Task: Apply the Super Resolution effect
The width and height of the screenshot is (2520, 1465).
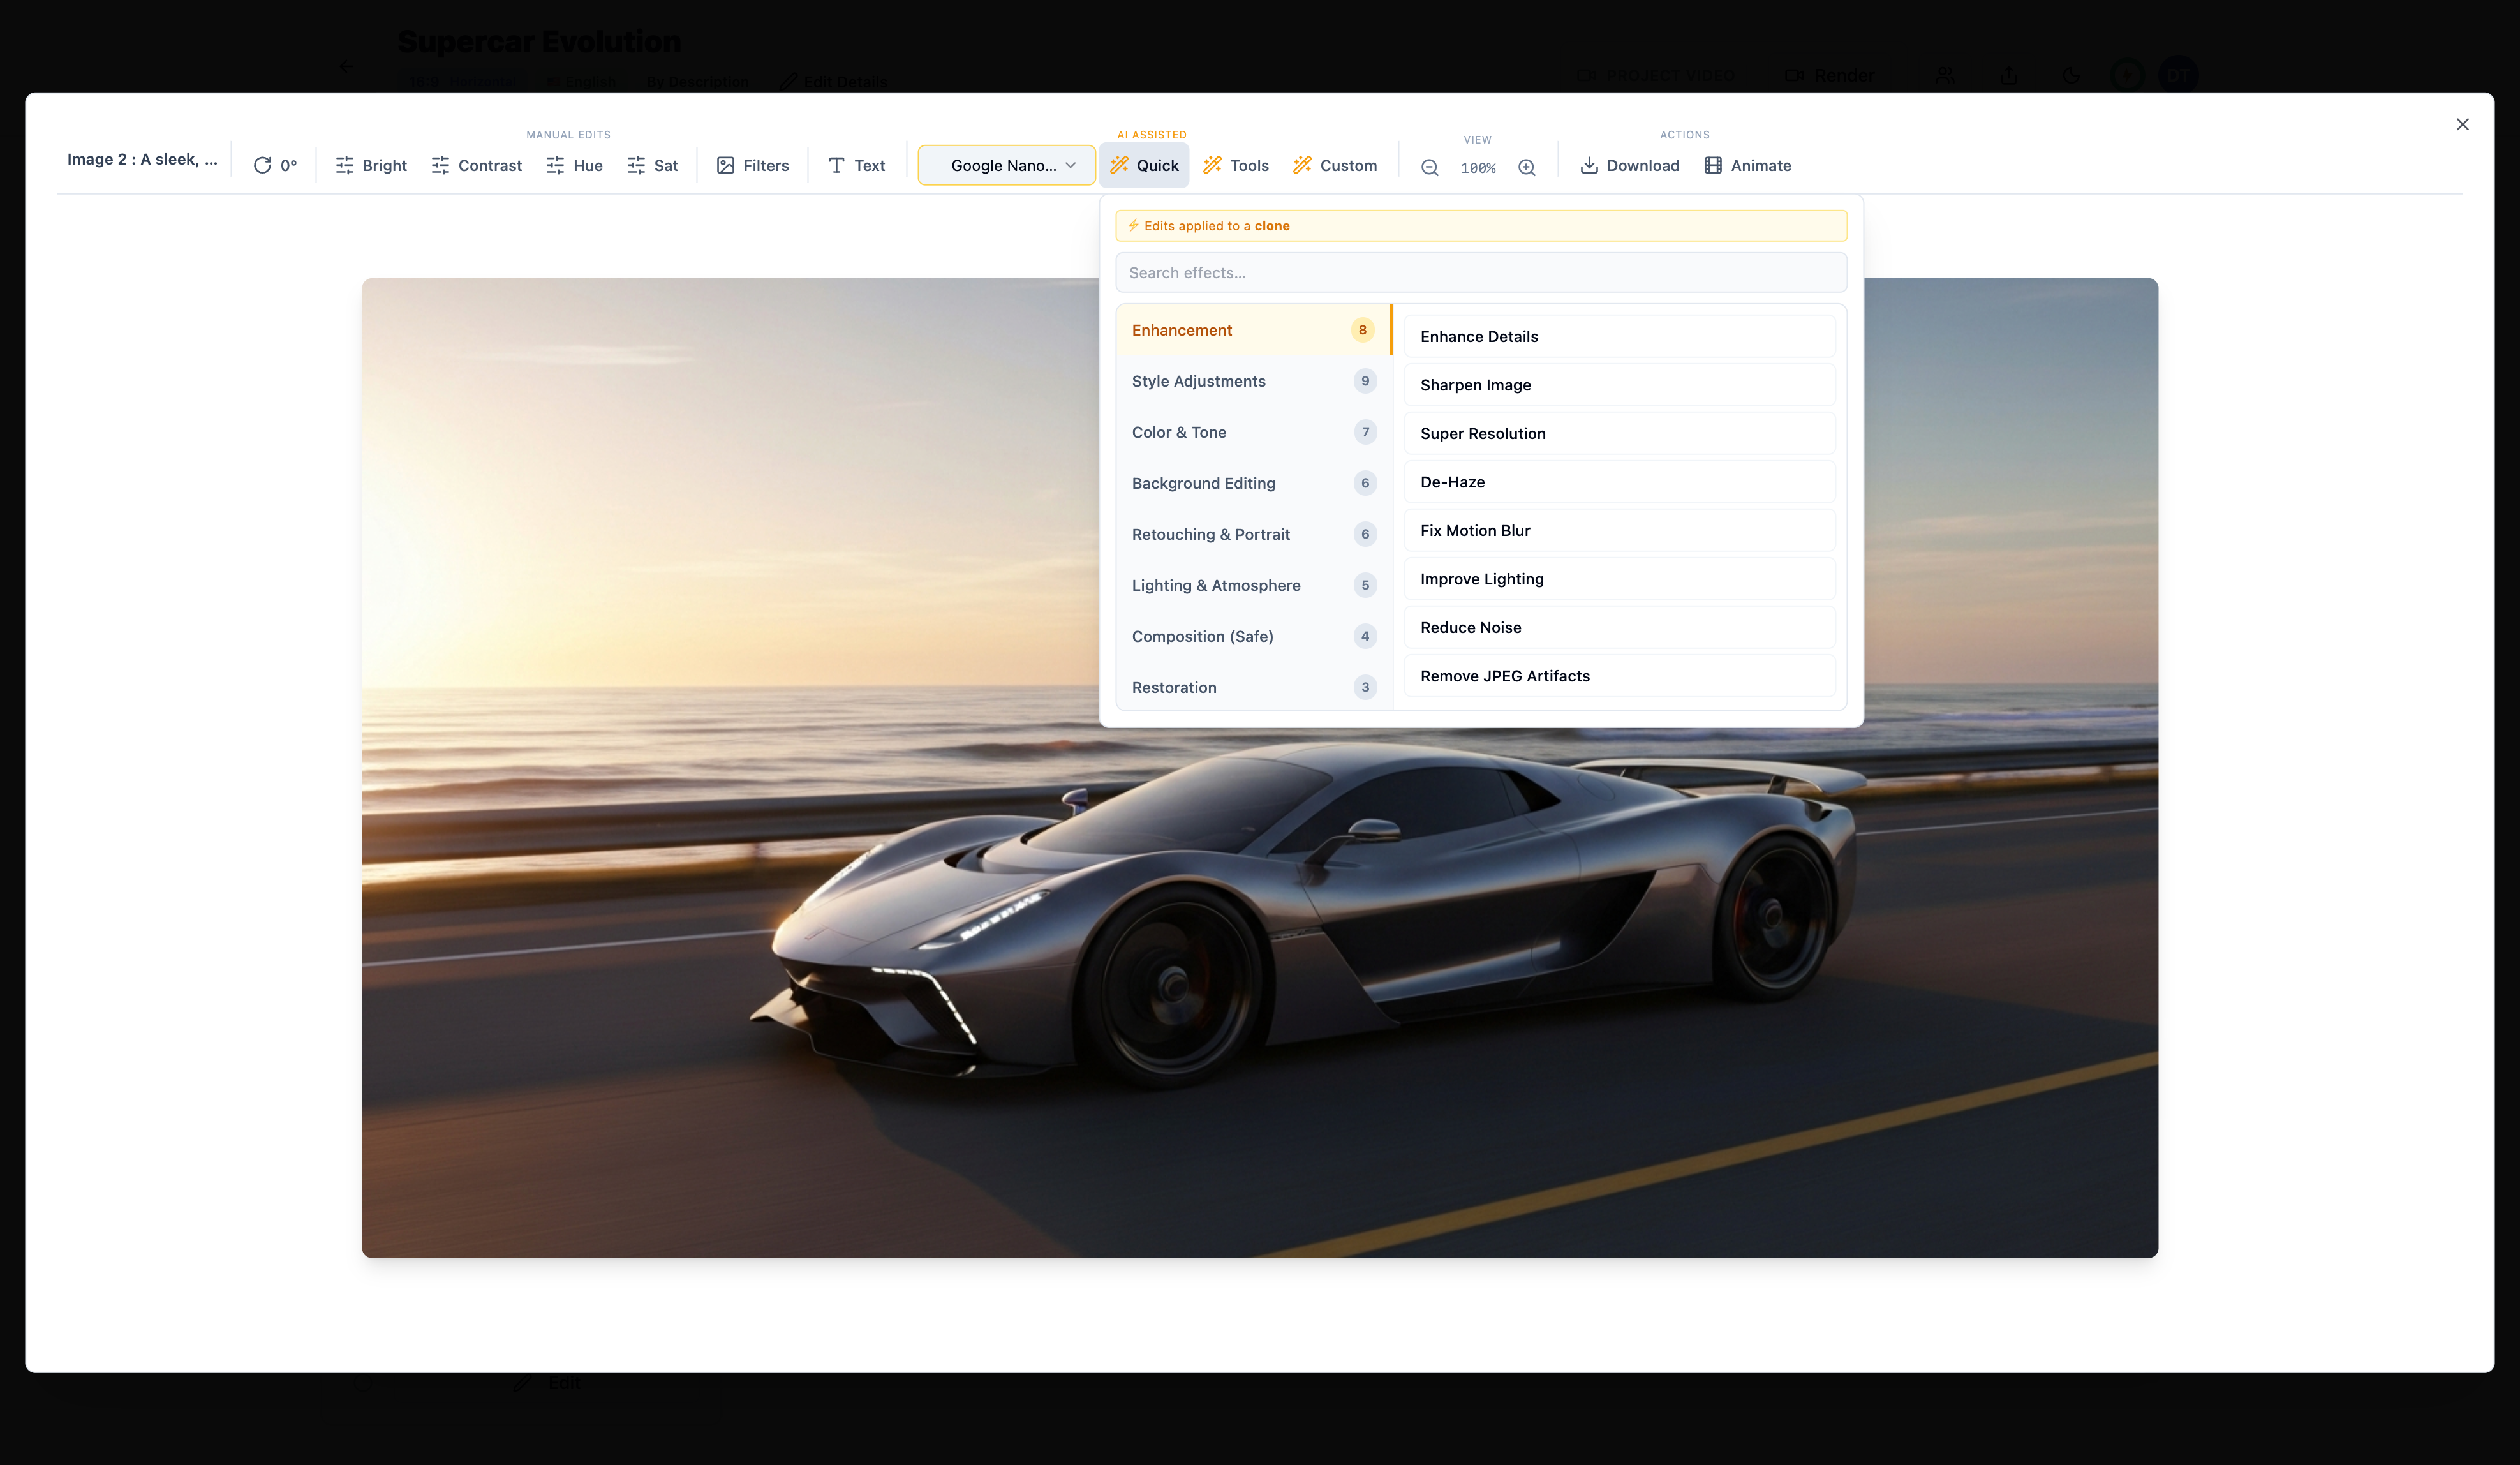Action: 1619,433
